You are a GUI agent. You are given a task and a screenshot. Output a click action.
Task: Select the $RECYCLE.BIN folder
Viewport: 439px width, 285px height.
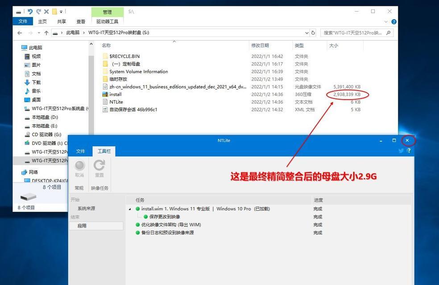[124, 56]
